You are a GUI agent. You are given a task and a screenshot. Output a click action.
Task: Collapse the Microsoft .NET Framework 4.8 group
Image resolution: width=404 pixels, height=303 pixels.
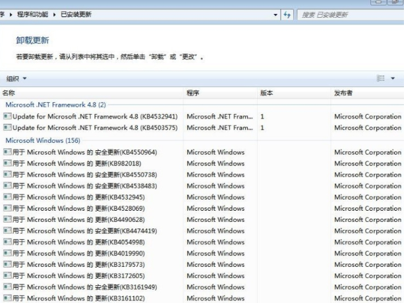[x=55, y=105]
